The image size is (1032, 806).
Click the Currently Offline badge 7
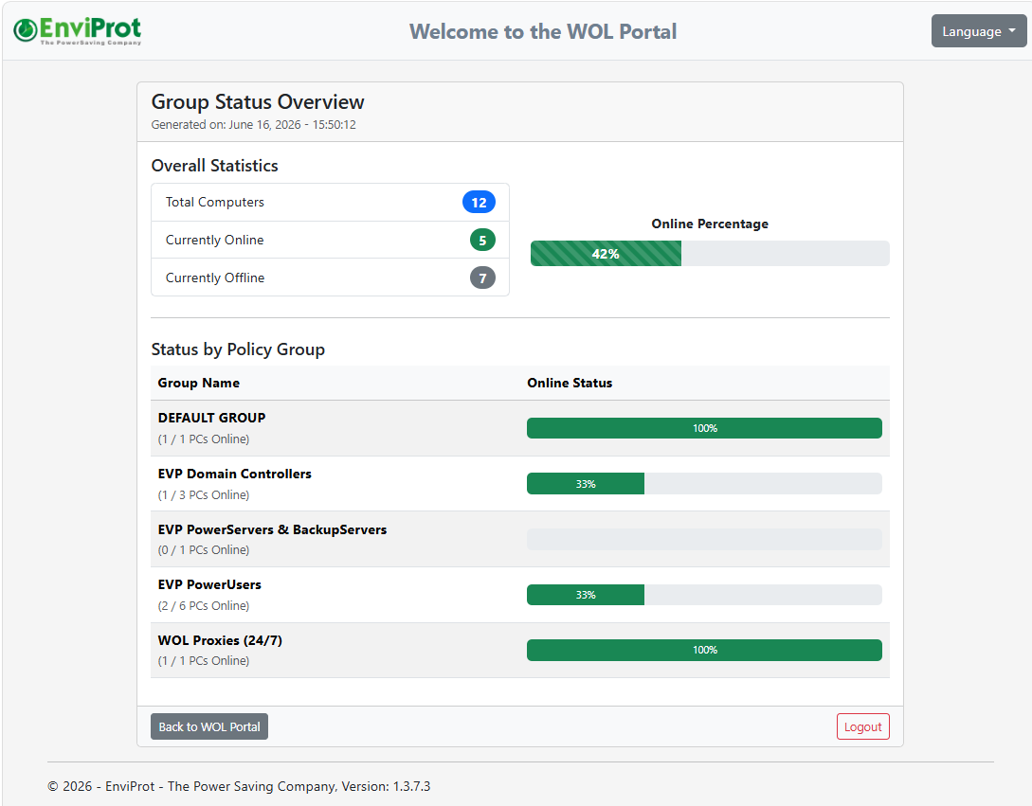click(482, 278)
